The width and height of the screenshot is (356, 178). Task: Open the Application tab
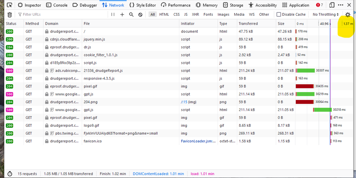pyautogui.click(x=296, y=5)
